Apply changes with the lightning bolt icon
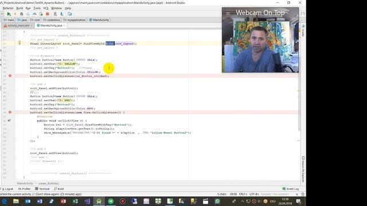Image resolution: width=367 pixels, height=206 pixels. coord(15,14)
